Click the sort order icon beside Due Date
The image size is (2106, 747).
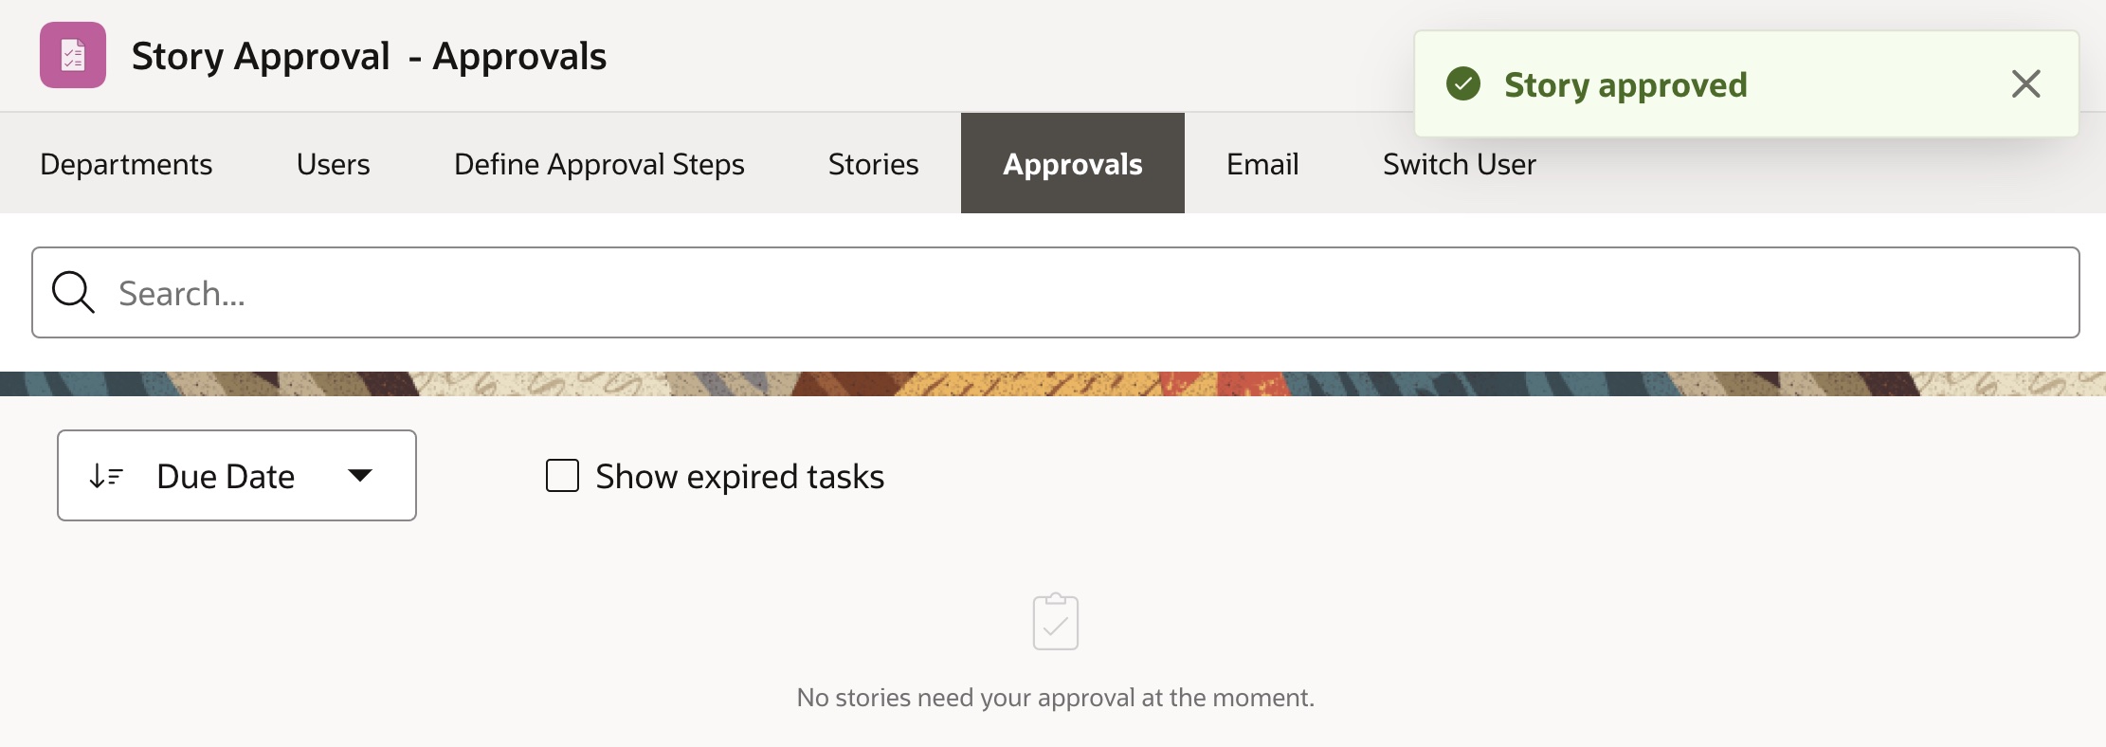(106, 476)
